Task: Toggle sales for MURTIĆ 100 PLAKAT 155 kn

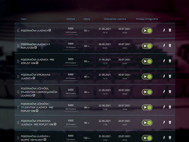Action: click(147, 138)
